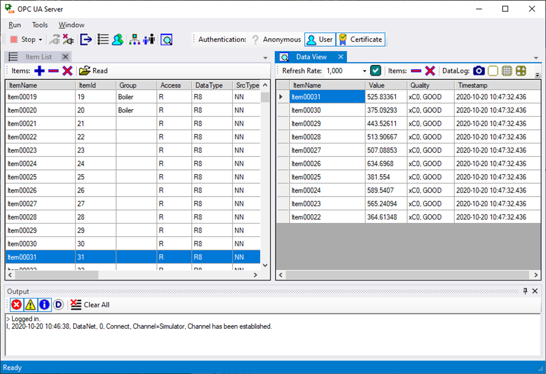Click Data View horizontal scrollbar right arrow
The height and width of the screenshot is (374, 546).
tap(536, 275)
